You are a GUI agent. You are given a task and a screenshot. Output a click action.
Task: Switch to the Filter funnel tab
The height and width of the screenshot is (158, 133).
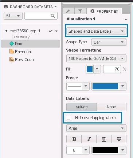coord(80,11)
